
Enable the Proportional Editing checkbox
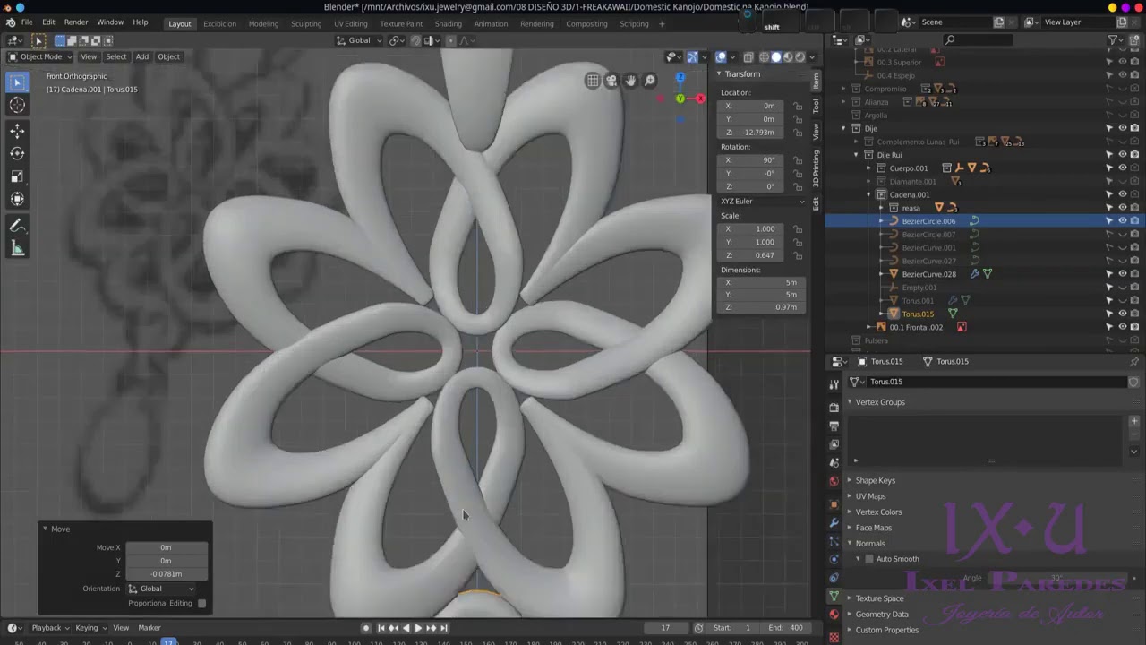[201, 603]
